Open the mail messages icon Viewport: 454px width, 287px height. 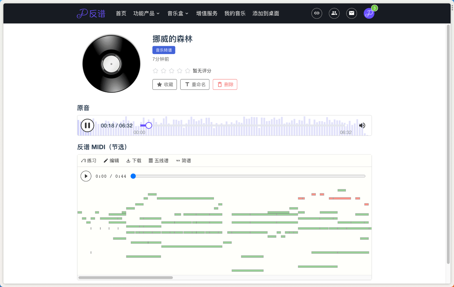pyautogui.click(x=351, y=13)
